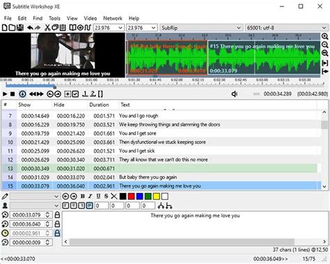
Task: Mute the video audio
Action: (235, 94)
